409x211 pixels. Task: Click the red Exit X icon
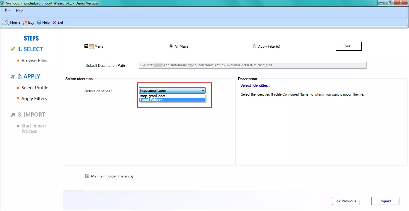click(55, 22)
